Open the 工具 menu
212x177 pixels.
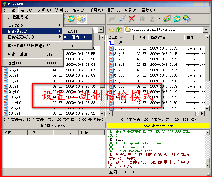pos(96,10)
